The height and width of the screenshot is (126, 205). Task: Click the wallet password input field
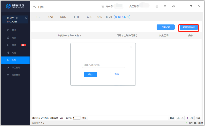[103, 65]
